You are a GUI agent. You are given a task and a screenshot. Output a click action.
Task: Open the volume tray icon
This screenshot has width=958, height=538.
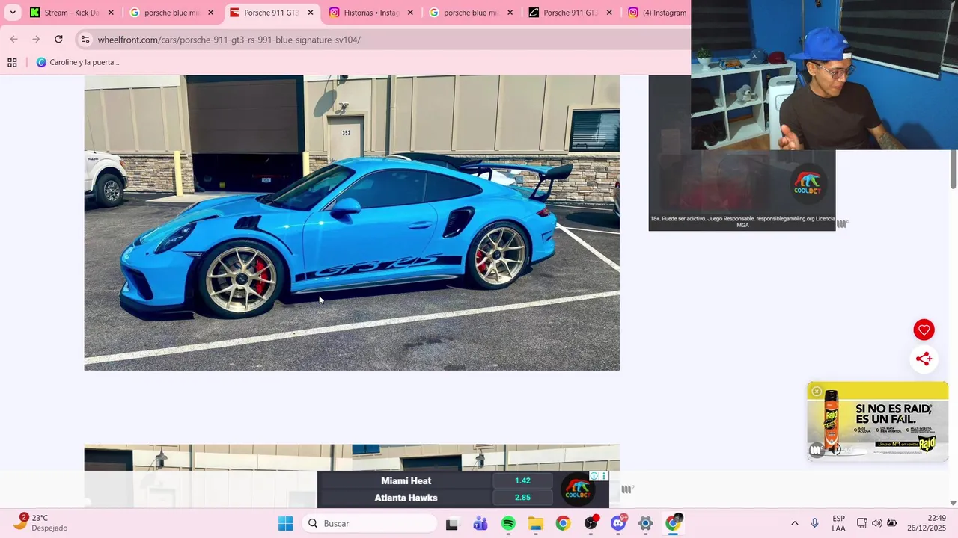(876, 523)
